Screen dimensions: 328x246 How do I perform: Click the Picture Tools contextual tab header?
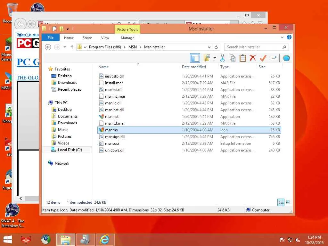coord(127,29)
